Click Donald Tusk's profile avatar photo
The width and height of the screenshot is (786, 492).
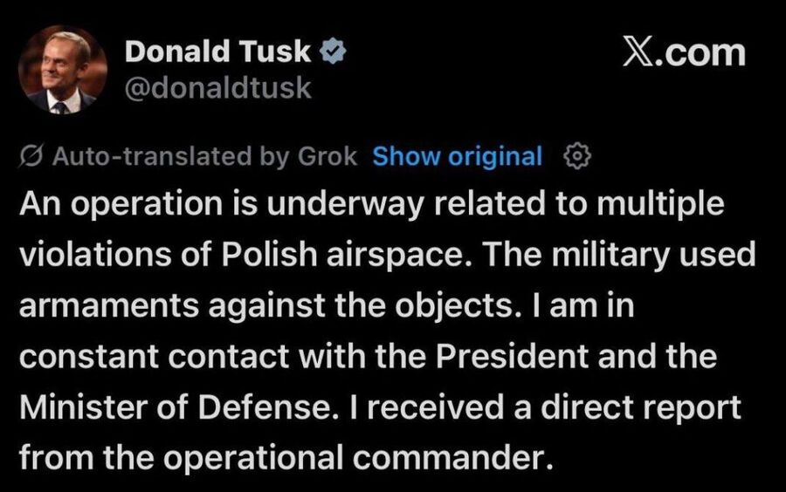(63, 70)
